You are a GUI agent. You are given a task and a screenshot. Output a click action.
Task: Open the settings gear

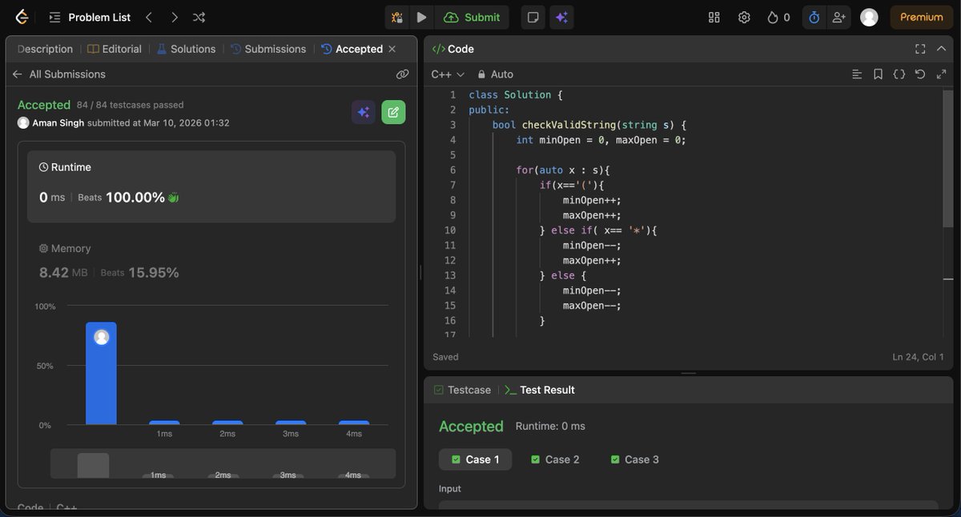(x=744, y=17)
